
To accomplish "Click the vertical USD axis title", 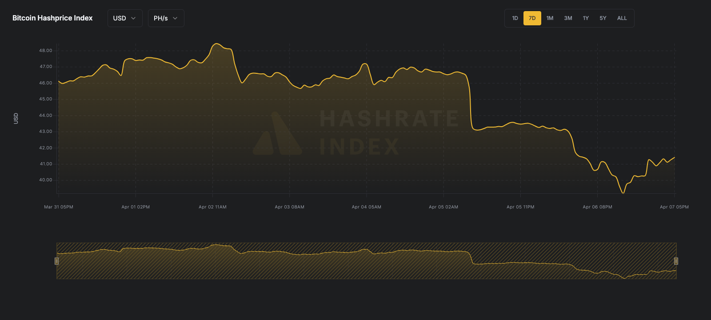I will [16, 118].
